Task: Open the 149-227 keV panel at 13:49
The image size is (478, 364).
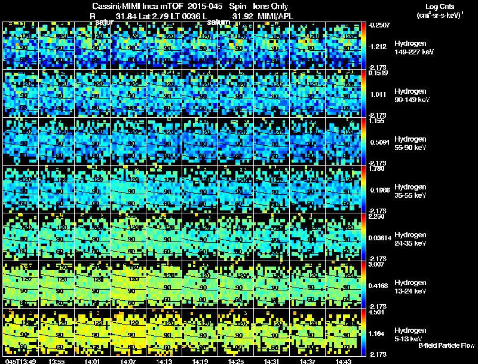Action: pyautogui.click(x=21, y=46)
